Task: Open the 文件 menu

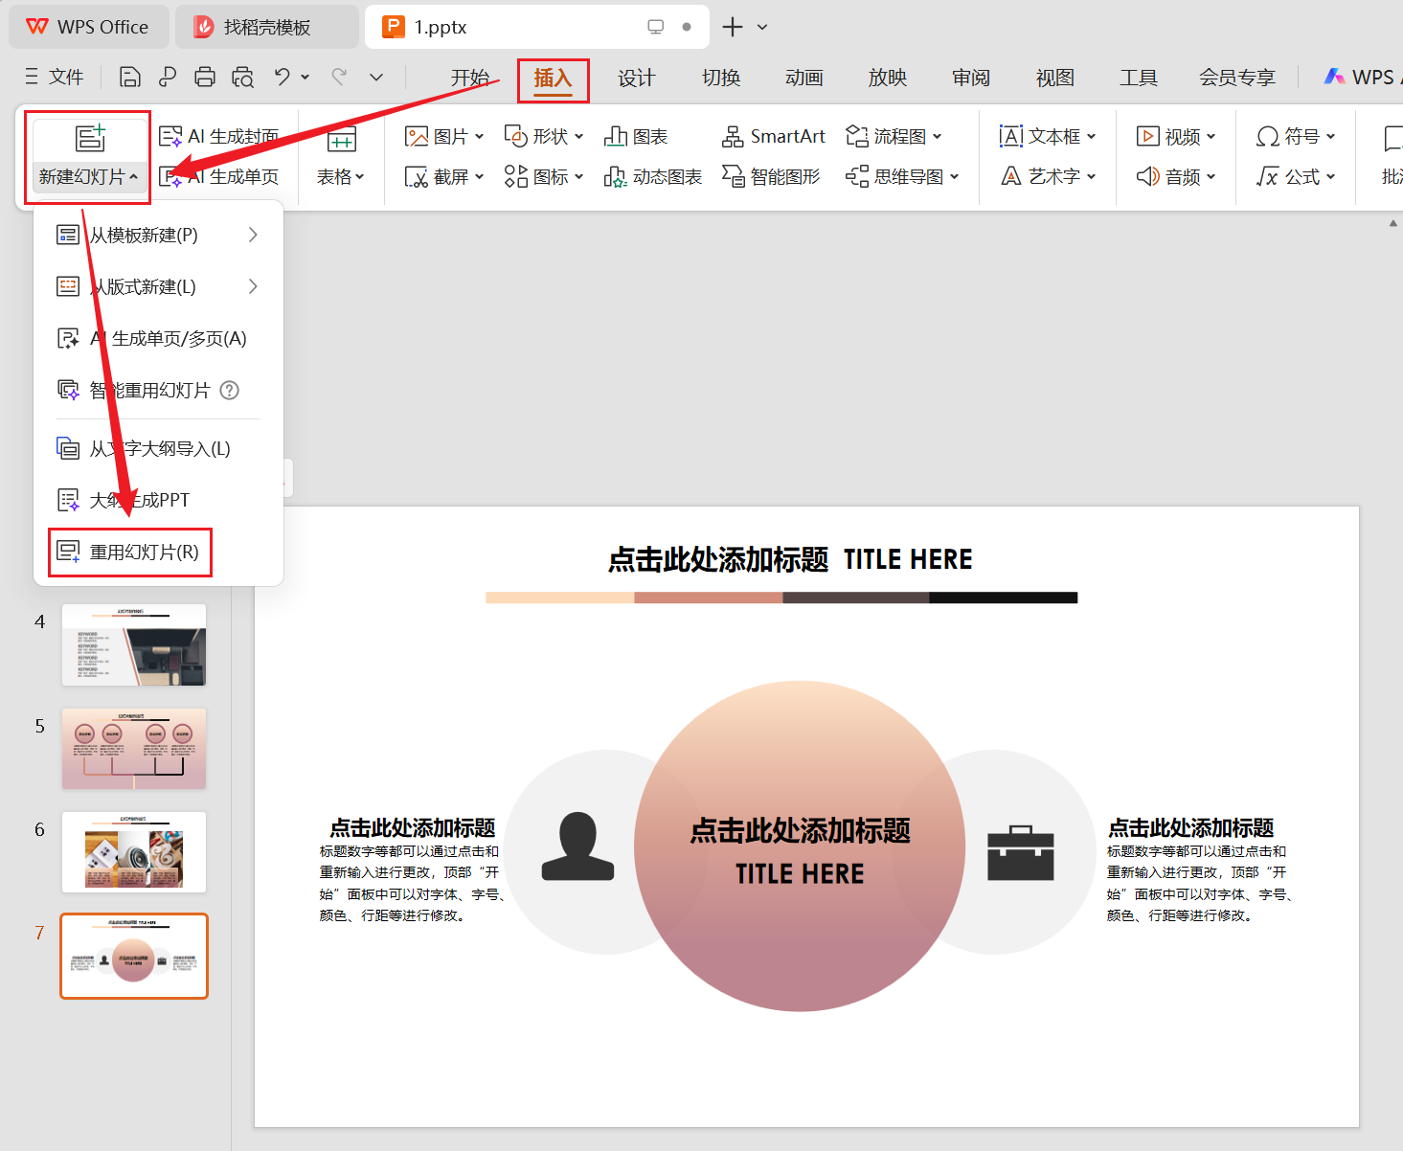Action: click(67, 77)
